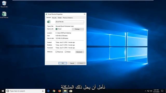Click the Excel icon in the Properties title bar
This screenshot has width=166, height=93.
click(46, 14)
